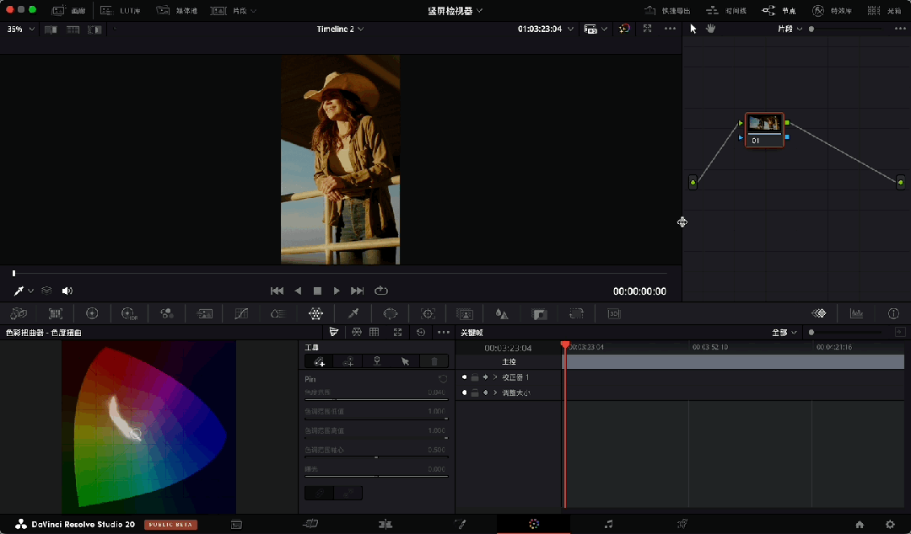Screen dimensions: 911x534
Task: Open the 快速导出 quick export
Action: (x=667, y=10)
